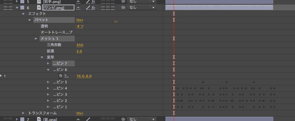Click the 三角形数 value 350
This screenshot has width=295, height=121.
point(80,45)
